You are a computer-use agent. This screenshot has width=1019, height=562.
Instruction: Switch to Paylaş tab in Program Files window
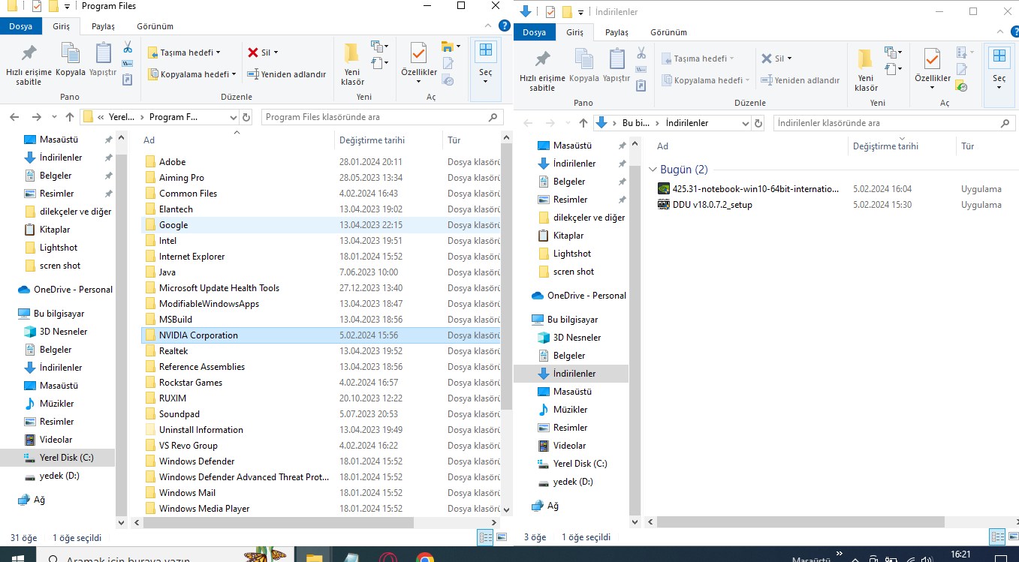click(x=103, y=26)
